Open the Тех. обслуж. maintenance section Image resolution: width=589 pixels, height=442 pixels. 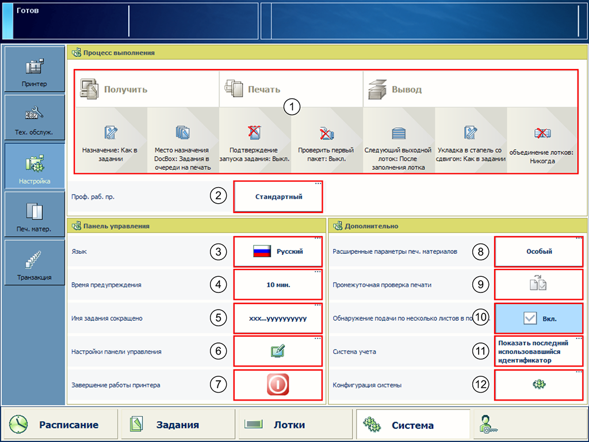[35, 119]
